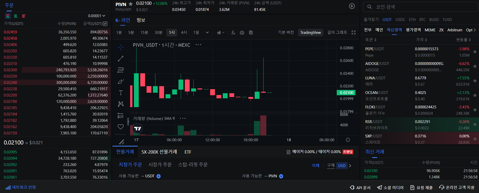The width and height of the screenshot is (479, 193).
Task: Toggle favorite star for FLOKI/USDT
Action: [475, 110]
